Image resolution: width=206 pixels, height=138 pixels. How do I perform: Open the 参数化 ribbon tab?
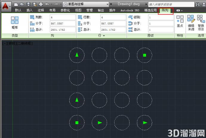tap(65, 10)
